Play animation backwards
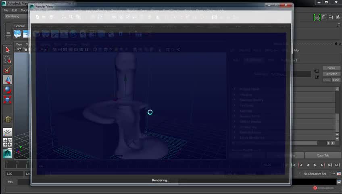 [308, 165]
